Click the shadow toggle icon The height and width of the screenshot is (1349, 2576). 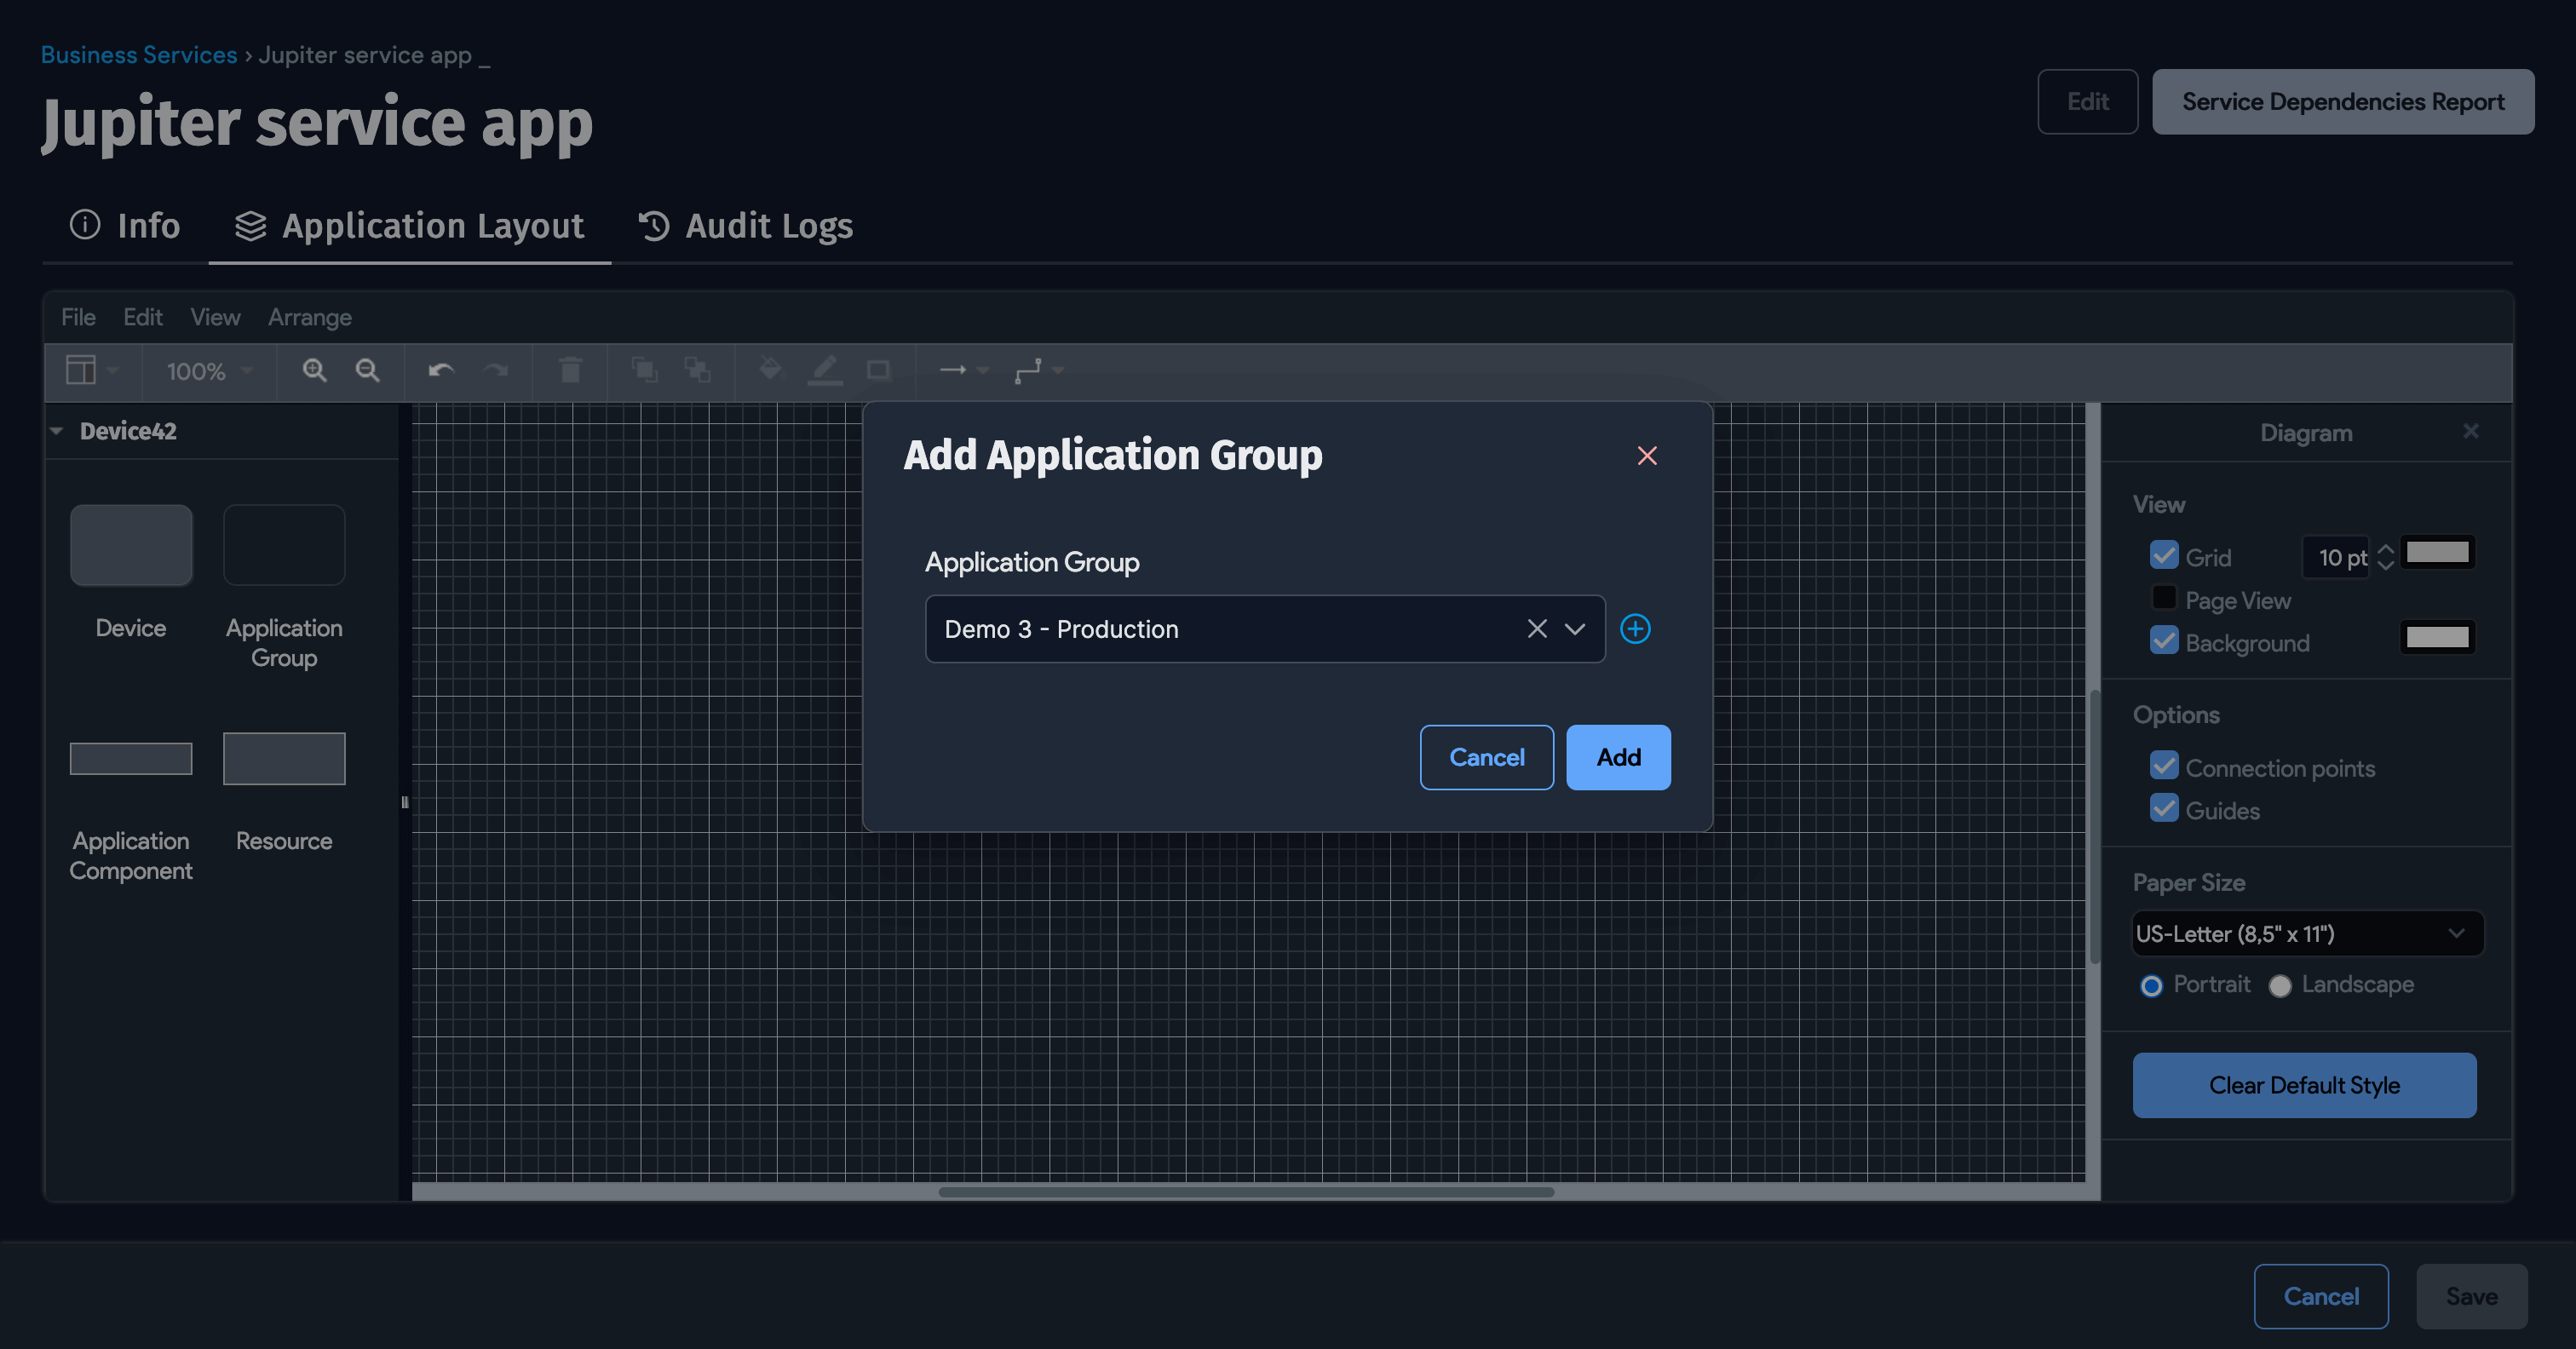tap(878, 371)
